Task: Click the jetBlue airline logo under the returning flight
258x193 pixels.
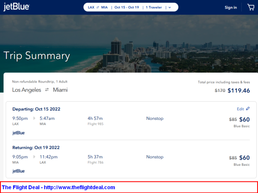Action: (x=18, y=171)
